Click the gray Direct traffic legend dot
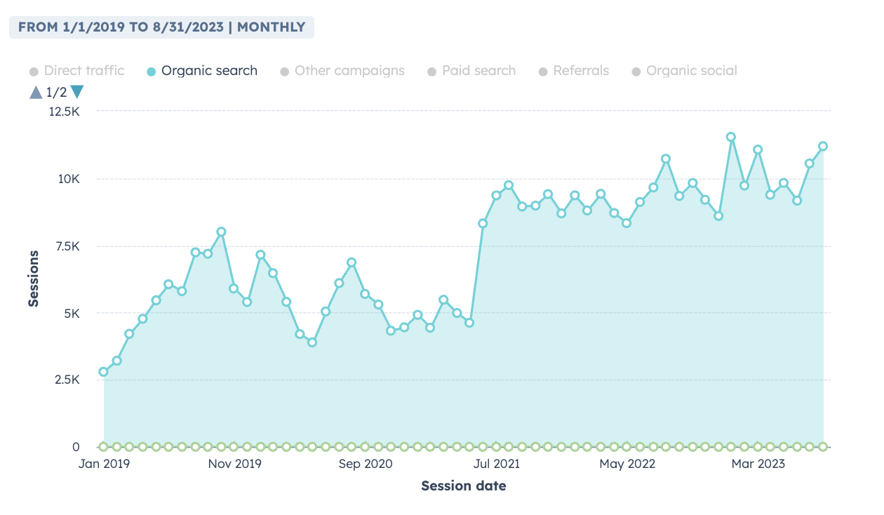The height and width of the screenshot is (515, 884). point(34,72)
